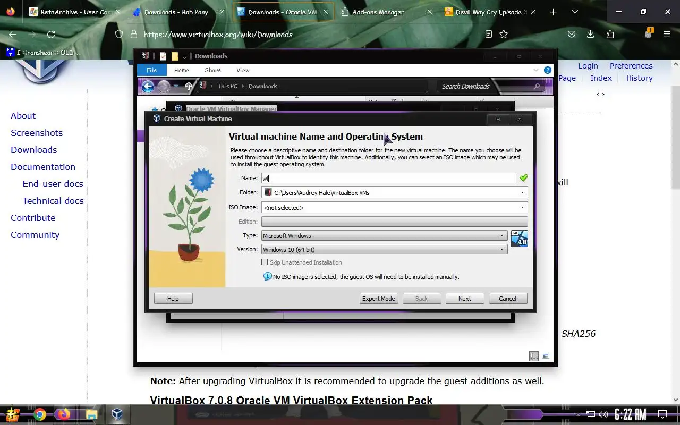Click the volume speaker icon in system tray
Image resolution: width=680 pixels, height=425 pixels.
[603, 414]
